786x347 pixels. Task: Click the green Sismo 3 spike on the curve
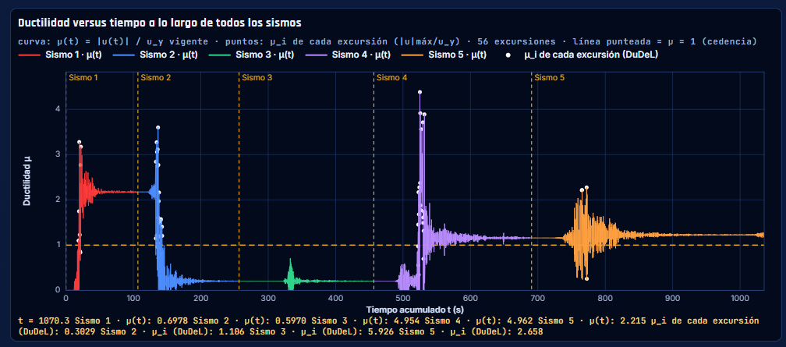(x=290, y=273)
